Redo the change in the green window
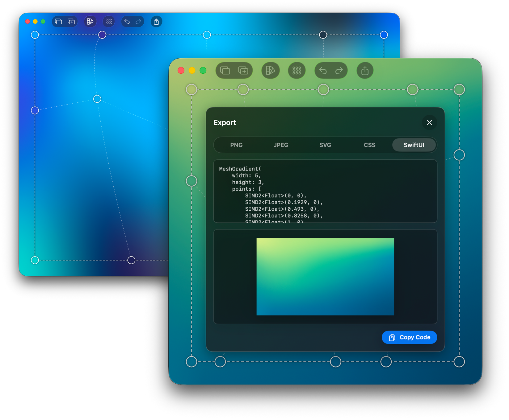 (x=339, y=71)
